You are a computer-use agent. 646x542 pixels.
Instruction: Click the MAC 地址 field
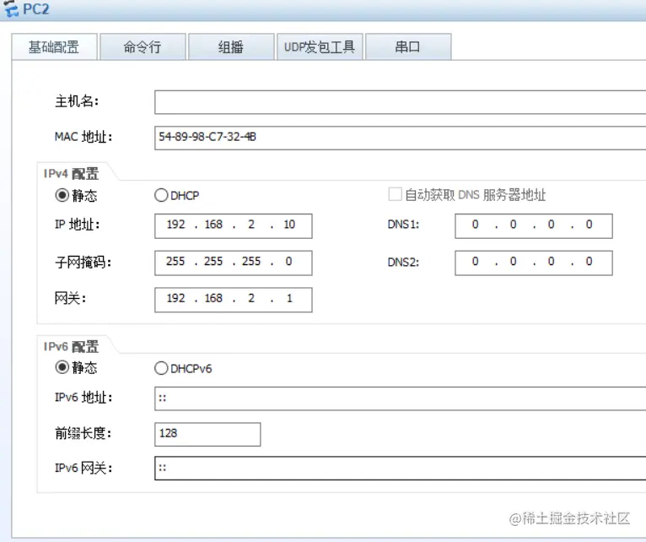click(400, 138)
